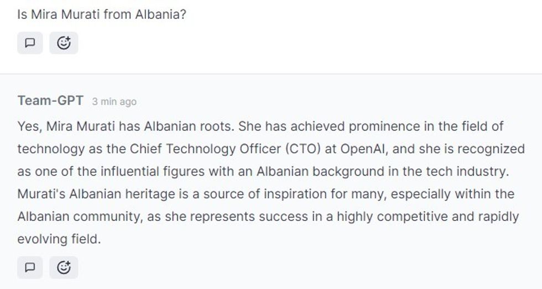Click the question "Is Mira Murati from Albania?"
This screenshot has height=289, width=542.
(x=101, y=14)
